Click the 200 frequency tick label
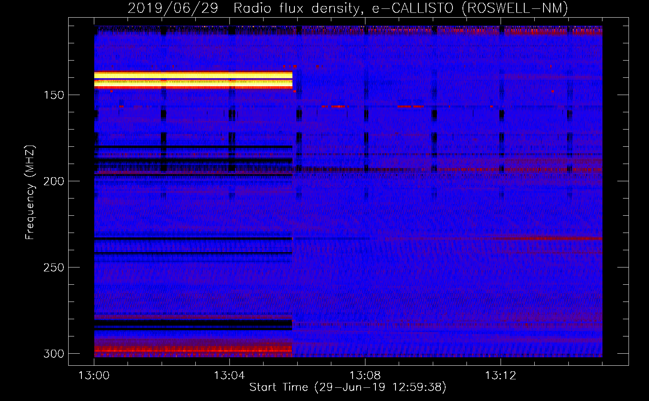Screen dimensions: 649x401 53,181
